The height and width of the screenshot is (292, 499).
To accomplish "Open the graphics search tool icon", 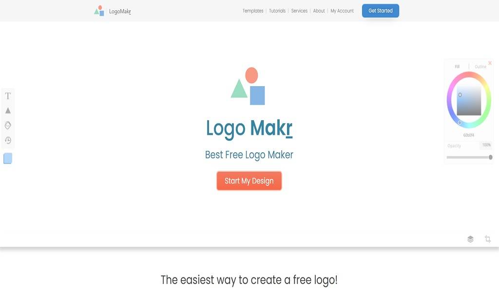I will click(8, 125).
